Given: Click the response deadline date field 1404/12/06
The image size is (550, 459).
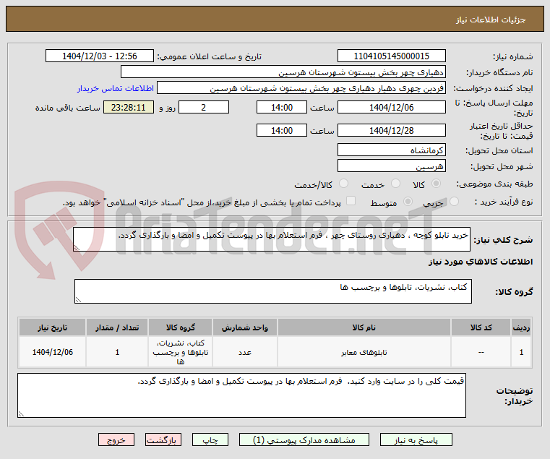Looking at the screenshot, I should [392, 108].
